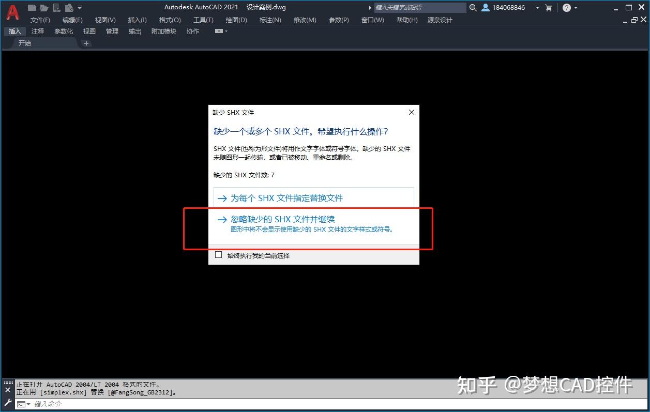The height and width of the screenshot is (412, 650).
Task: Maximize the AutoCAD application window
Action: click(629, 8)
